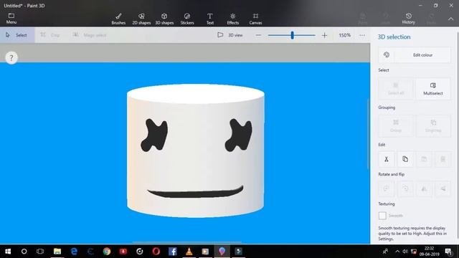Open the Canvas tab
The height and width of the screenshot is (258, 459).
click(255, 19)
